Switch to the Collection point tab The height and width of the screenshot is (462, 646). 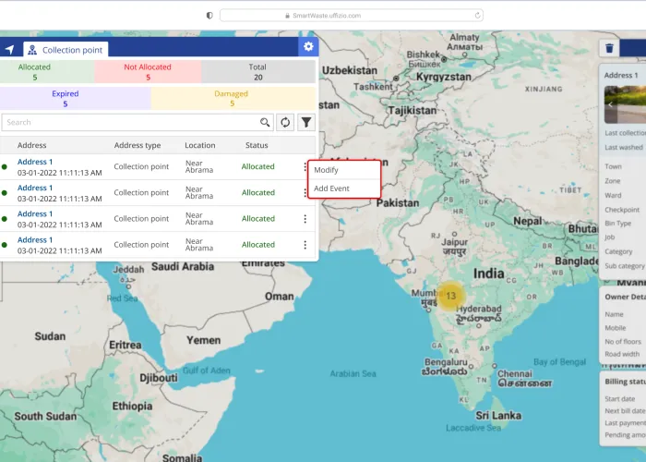tap(66, 50)
